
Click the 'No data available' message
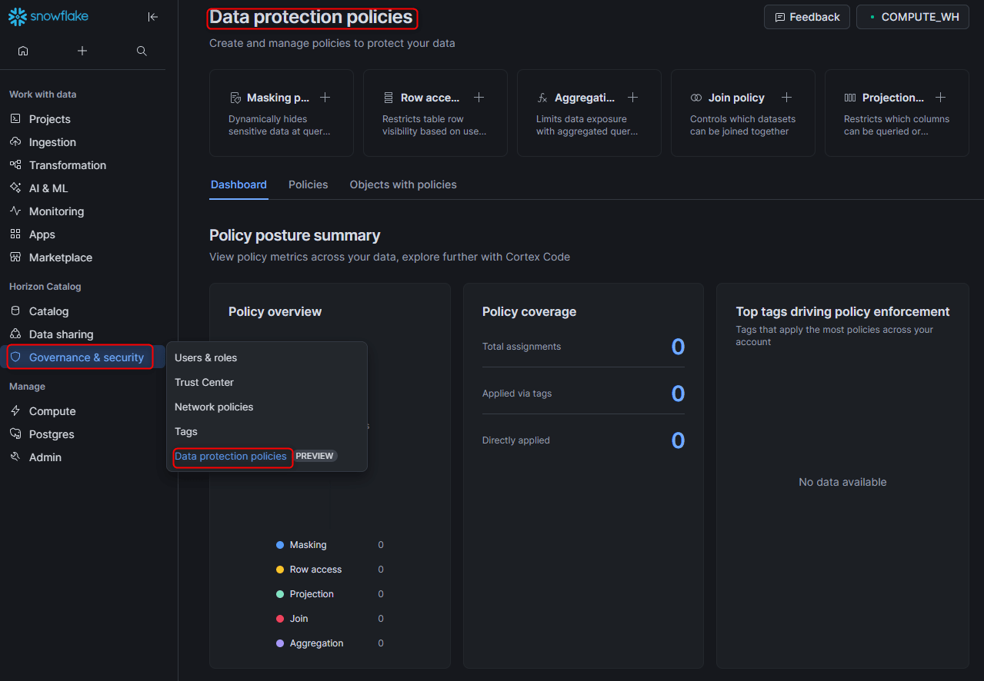(842, 482)
